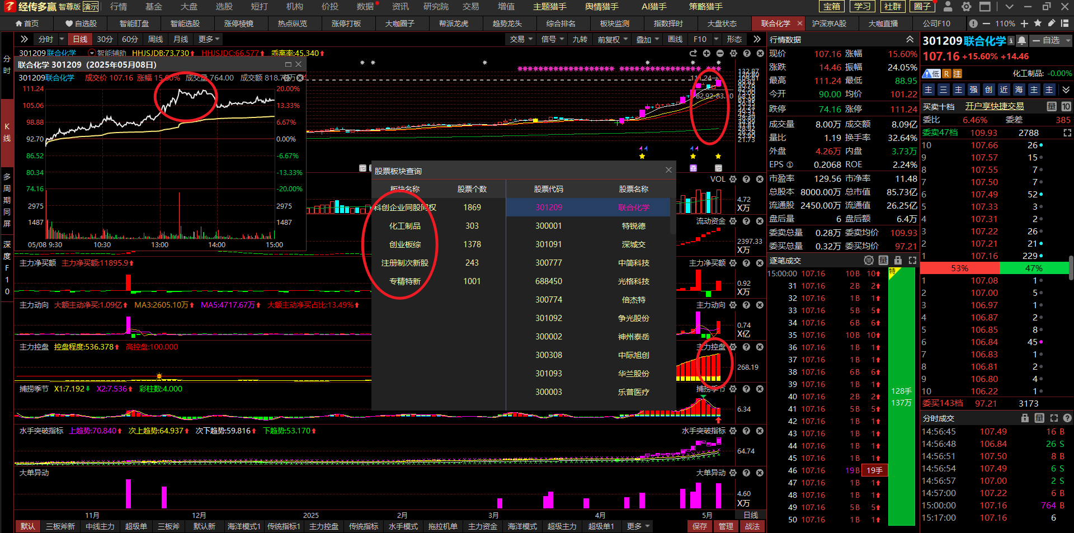Open the alert info icon beside zoom controls
The image size is (1074, 533).
[973, 23]
